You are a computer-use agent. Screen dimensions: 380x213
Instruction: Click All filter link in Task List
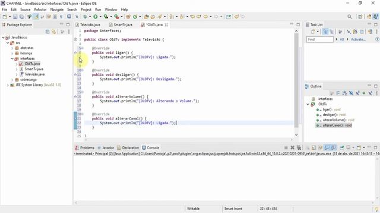click(x=341, y=40)
